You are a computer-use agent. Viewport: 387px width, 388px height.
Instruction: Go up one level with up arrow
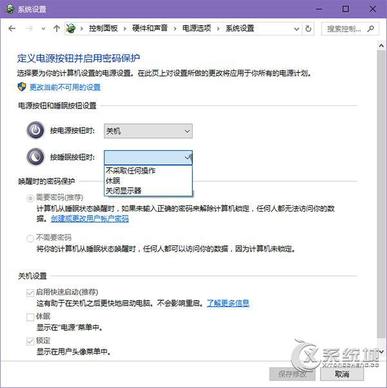point(57,28)
